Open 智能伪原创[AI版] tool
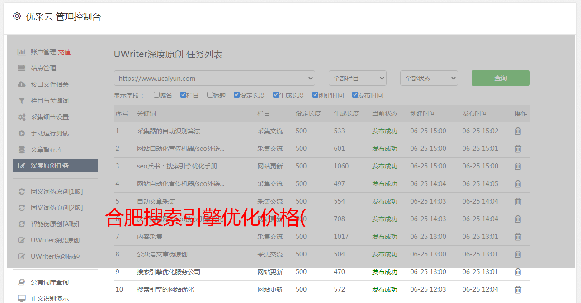Viewport: 581px width, 303px height. click(55, 224)
